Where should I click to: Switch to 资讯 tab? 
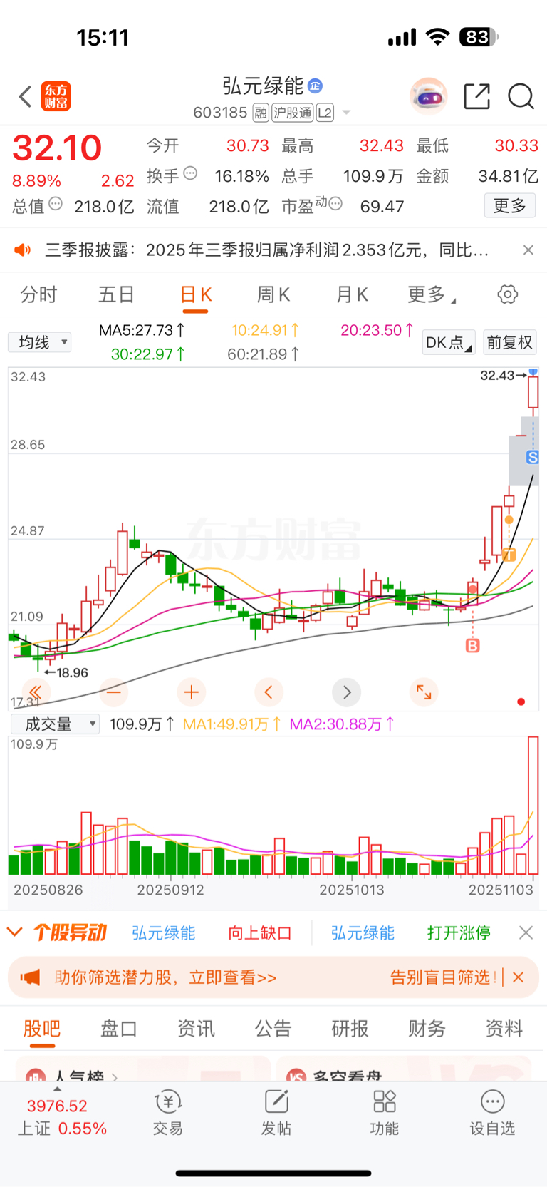(196, 1028)
